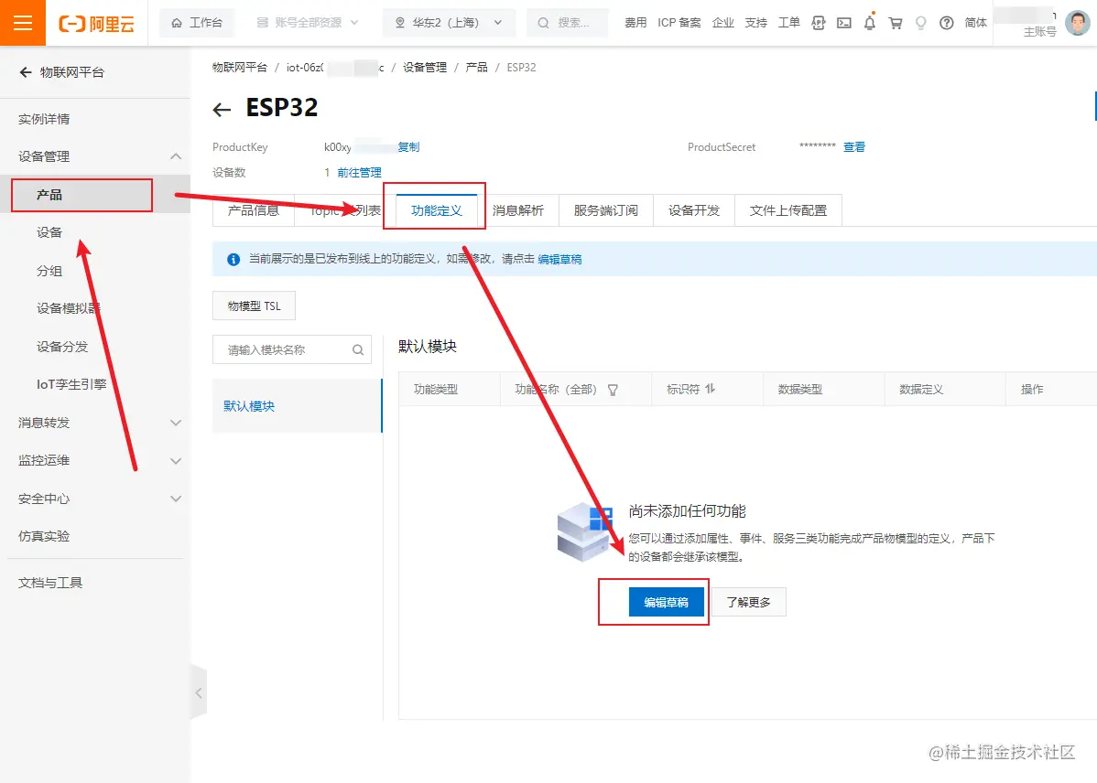Click back arrow beside ESP32 title
This screenshot has width=1097, height=783.
222,109
